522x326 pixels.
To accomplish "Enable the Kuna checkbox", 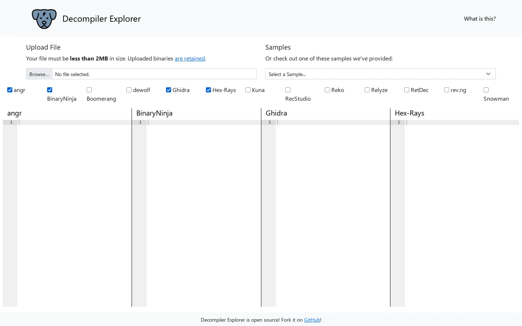I will click(x=248, y=90).
